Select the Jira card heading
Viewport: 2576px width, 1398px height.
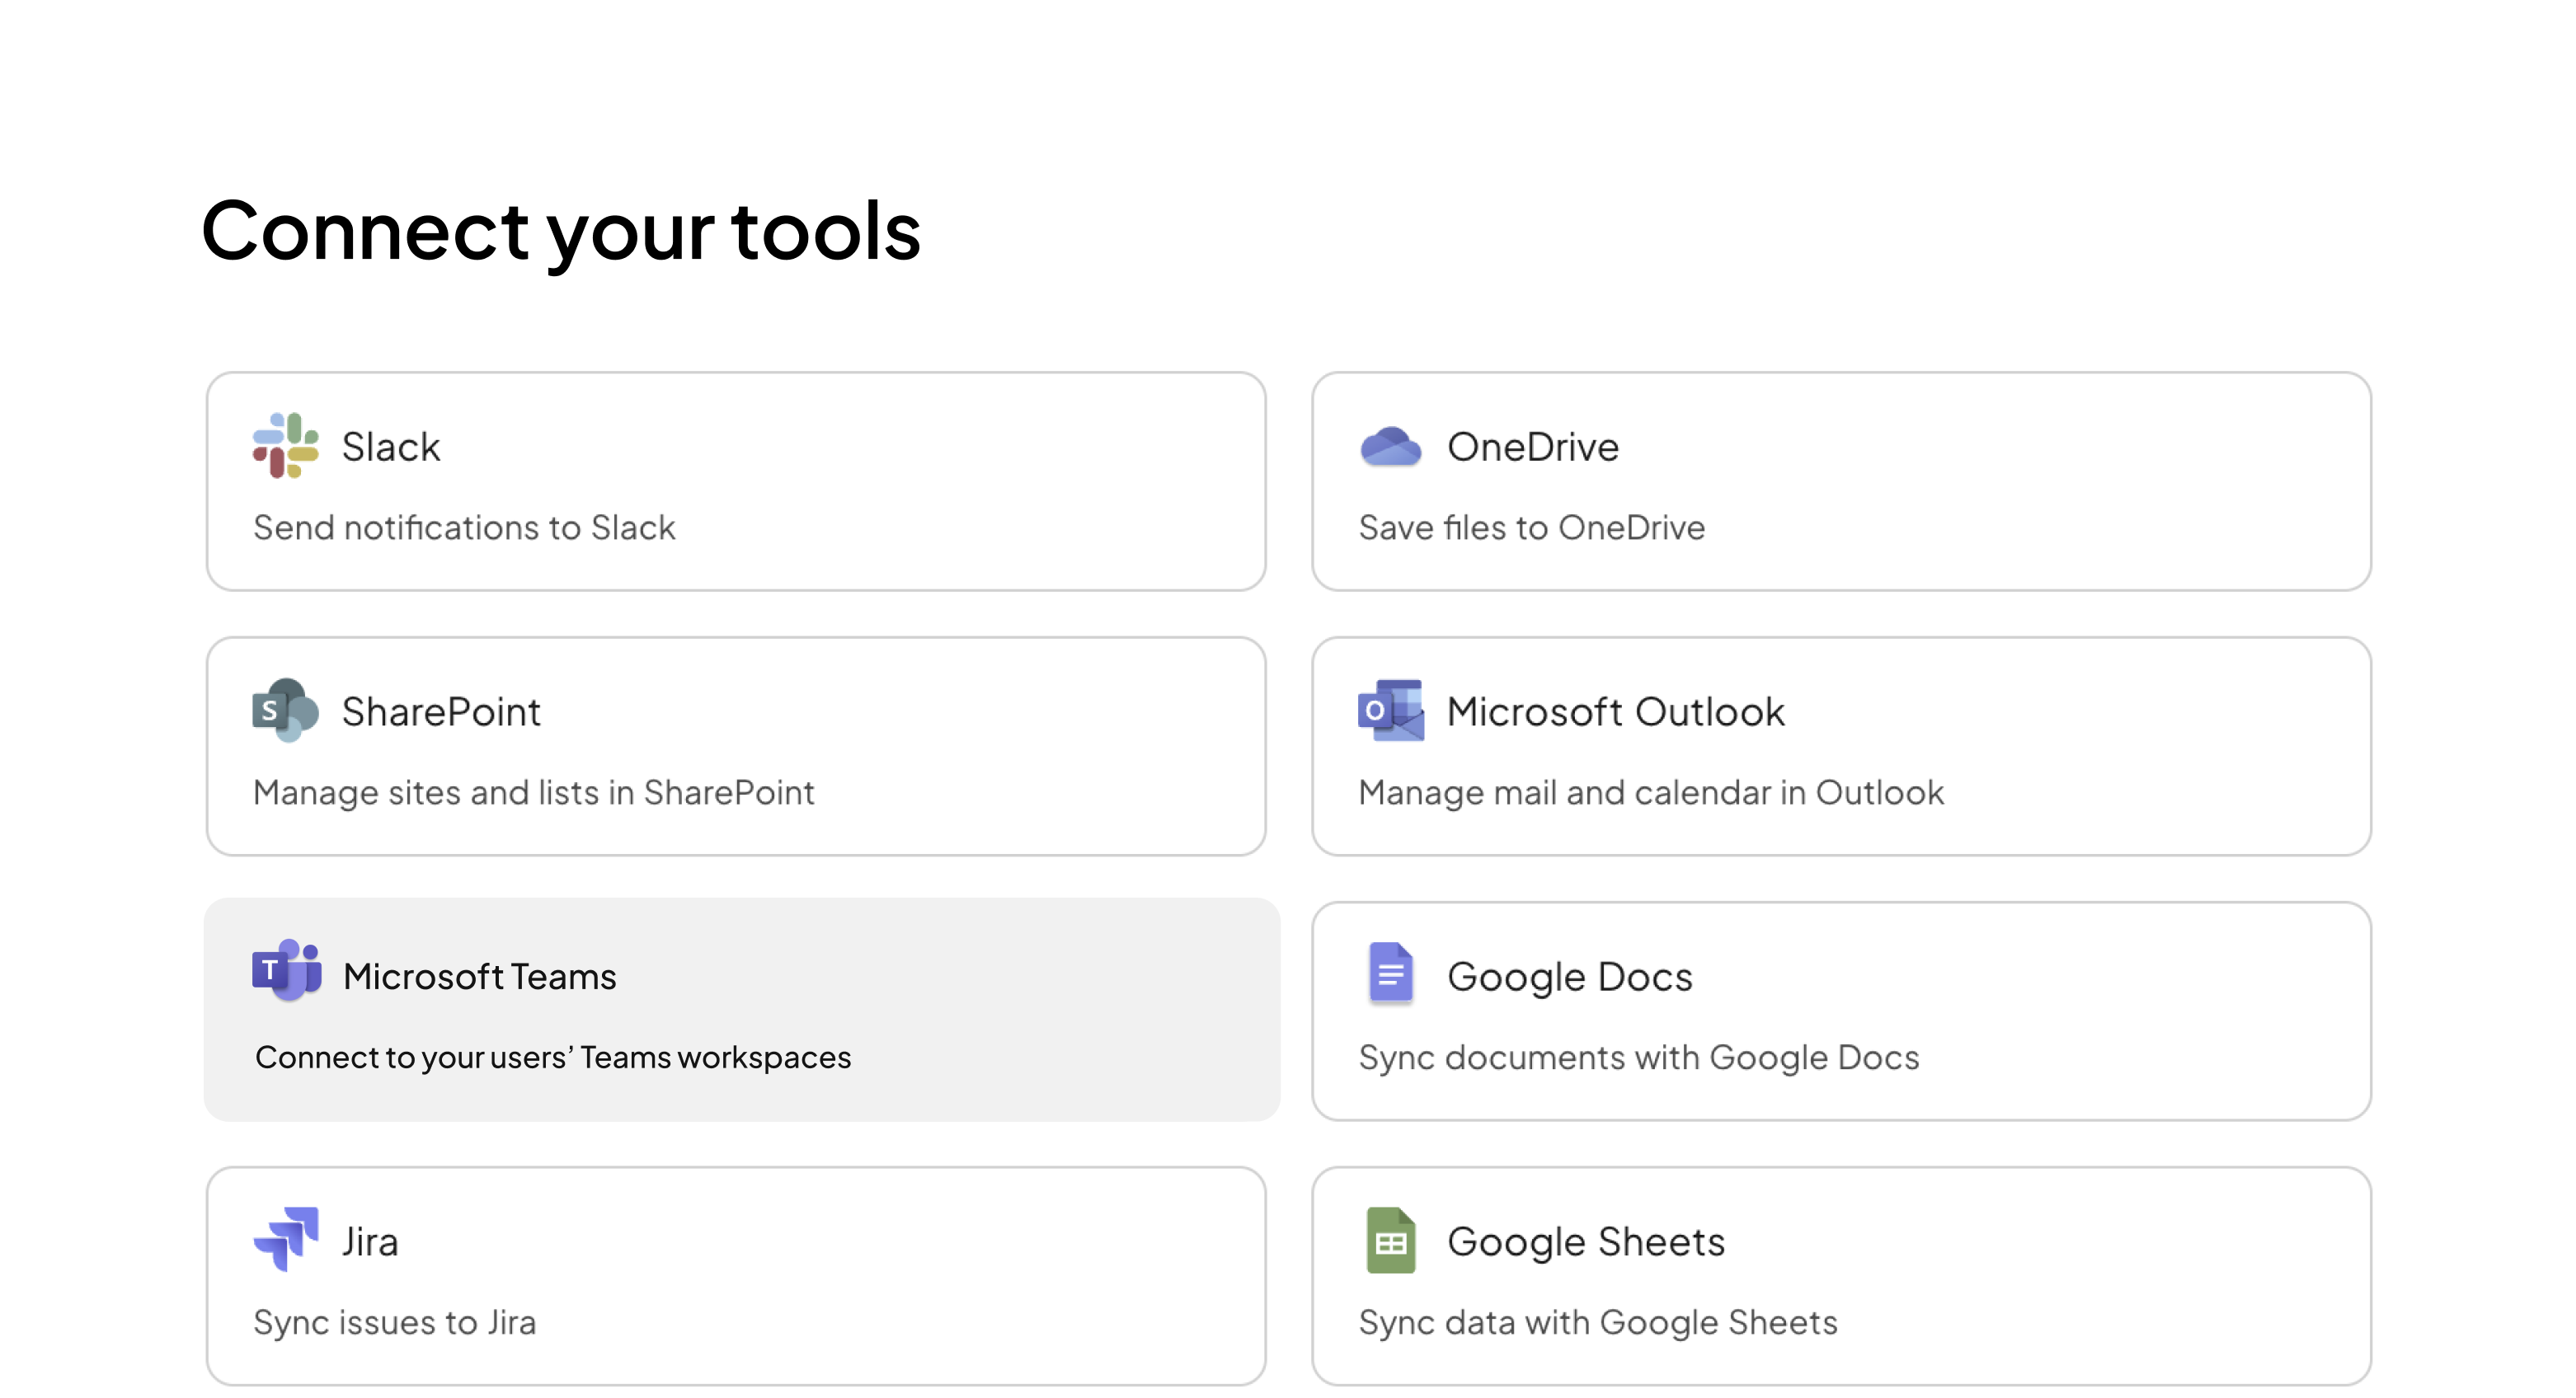[x=370, y=1242]
